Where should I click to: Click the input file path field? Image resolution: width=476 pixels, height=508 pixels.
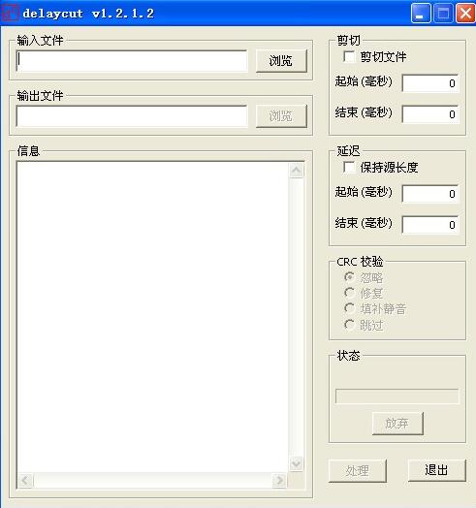(x=132, y=60)
